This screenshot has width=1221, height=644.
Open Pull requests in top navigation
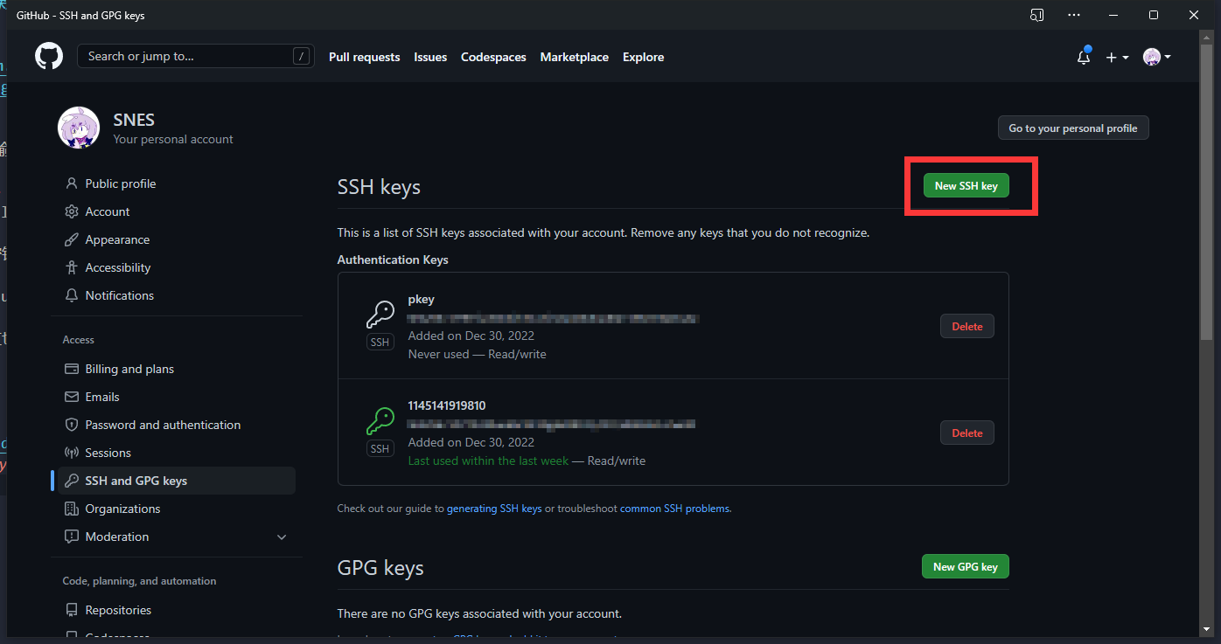[364, 57]
